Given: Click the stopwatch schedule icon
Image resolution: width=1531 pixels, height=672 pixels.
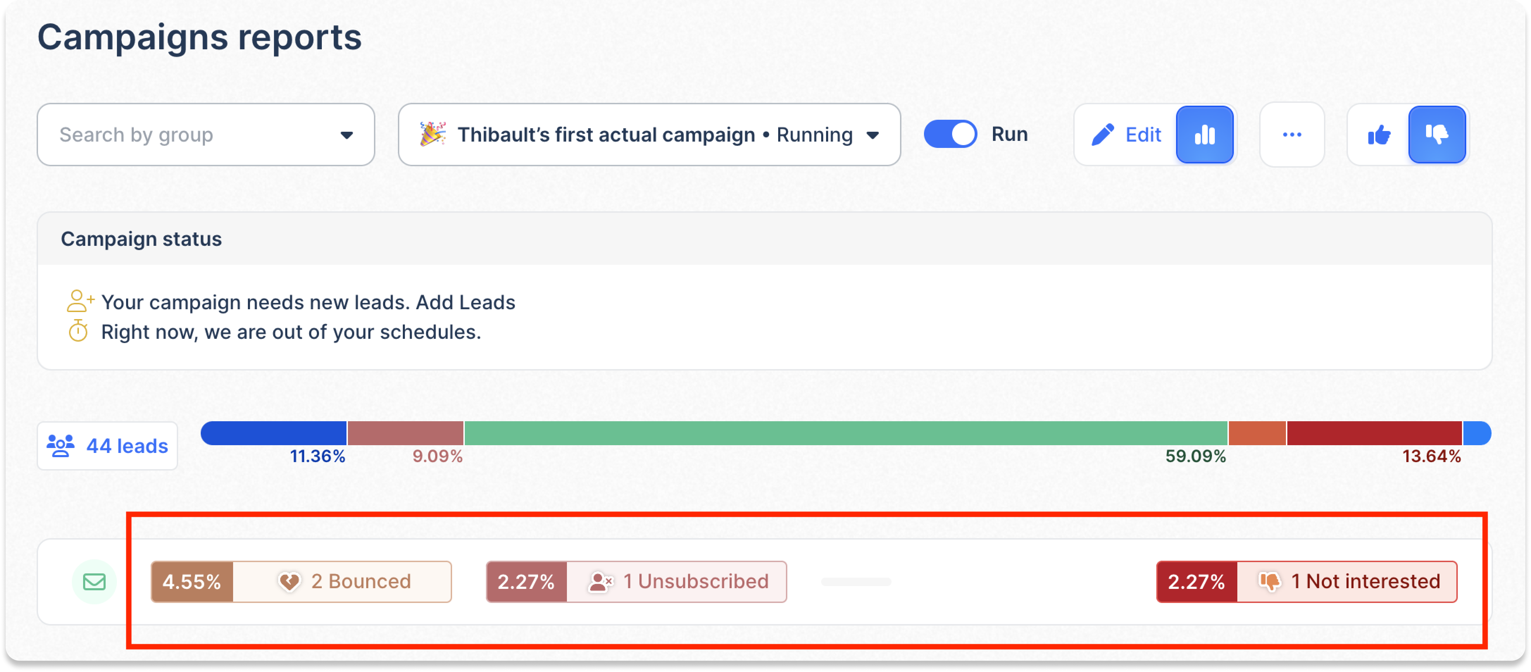Looking at the screenshot, I should click(x=78, y=331).
